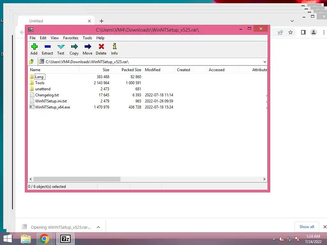
Task: Sort by Size column header
Action: 95,70
